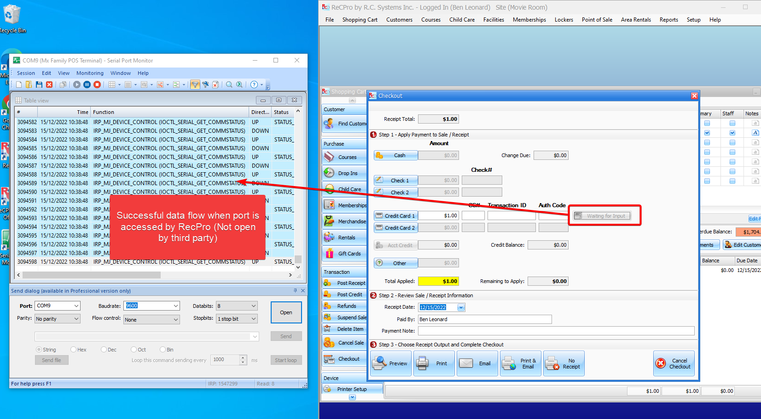The height and width of the screenshot is (419, 761).
Task: Open the Databits dropdown
Action: click(254, 306)
